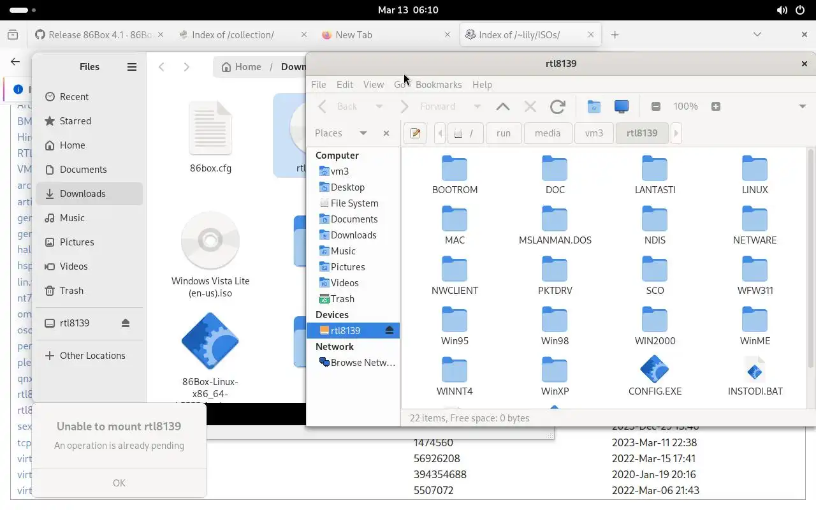Select the INSTODI.BAT file
Image resolution: width=816 pixels, height=510 pixels.
(x=755, y=377)
